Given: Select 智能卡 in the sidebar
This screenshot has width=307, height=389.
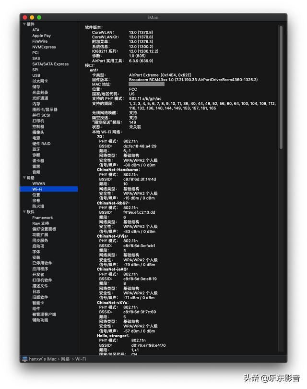Looking at the screenshot, I should (38, 303).
